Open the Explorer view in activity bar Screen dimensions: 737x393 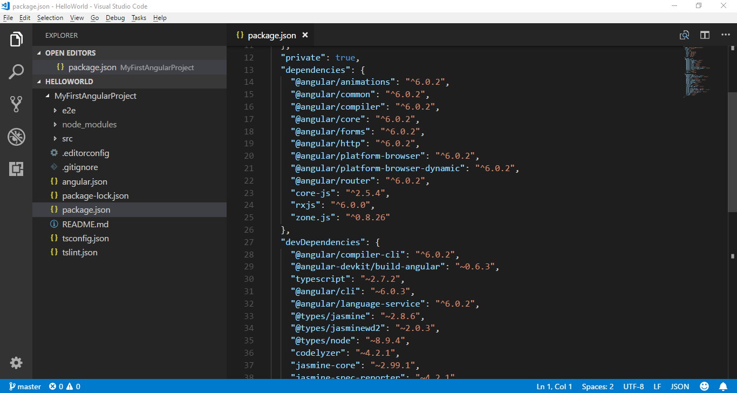point(16,39)
